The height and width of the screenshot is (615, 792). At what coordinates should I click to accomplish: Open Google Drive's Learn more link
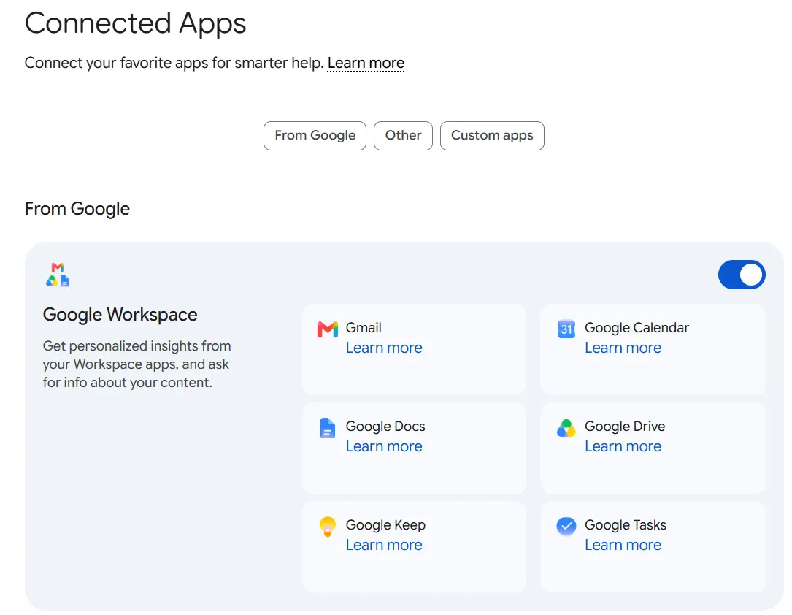tap(623, 446)
